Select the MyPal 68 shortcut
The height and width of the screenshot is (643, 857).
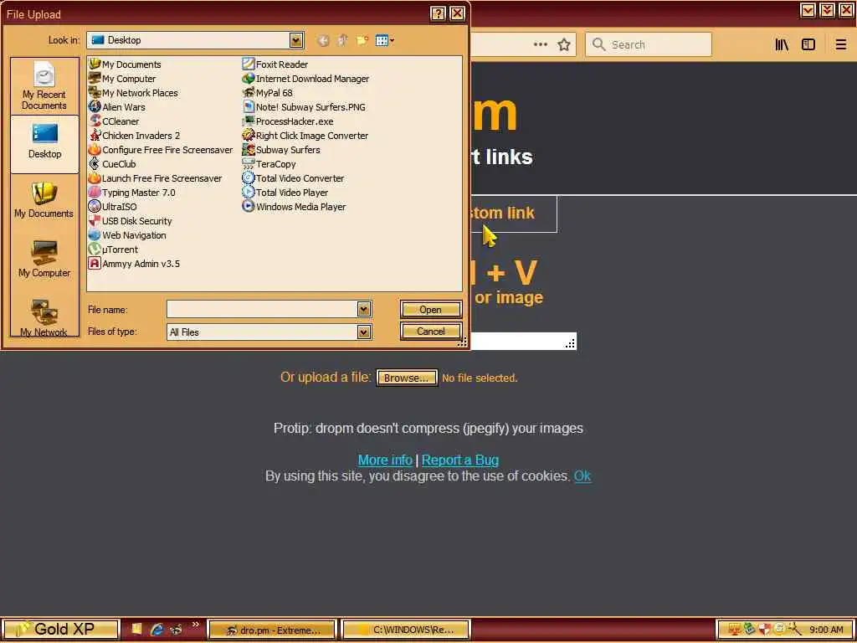click(x=268, y=93)
